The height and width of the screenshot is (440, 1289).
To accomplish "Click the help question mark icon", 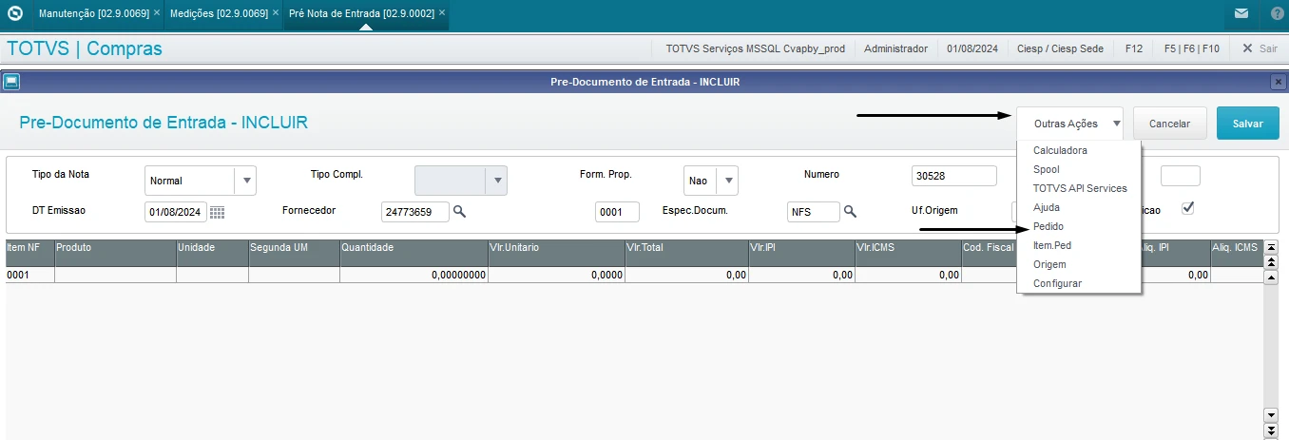I will pyautogui.click(x=1276, y=14).
